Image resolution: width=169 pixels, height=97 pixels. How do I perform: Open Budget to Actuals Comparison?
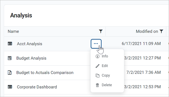[x=45, y=72]
